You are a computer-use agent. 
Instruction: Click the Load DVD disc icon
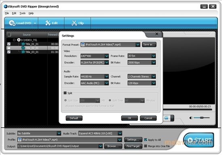[12, 23]
